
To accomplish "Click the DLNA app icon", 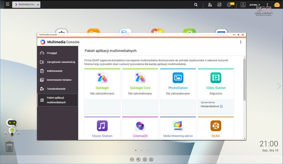I will coord(216,126).
